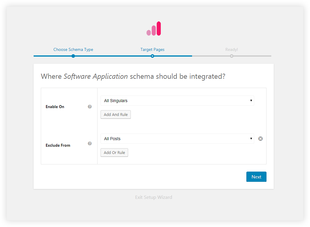
Task: Click the pink bar chart logo
Action: 154,29
